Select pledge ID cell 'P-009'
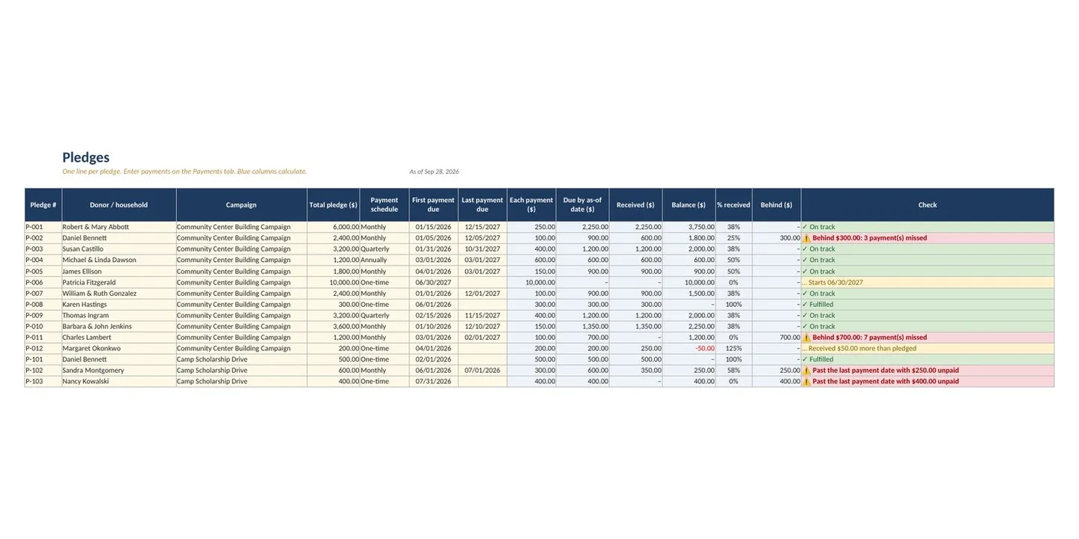Image resolution: width=1079 pixels, height=539 pixels. point(43,315)
